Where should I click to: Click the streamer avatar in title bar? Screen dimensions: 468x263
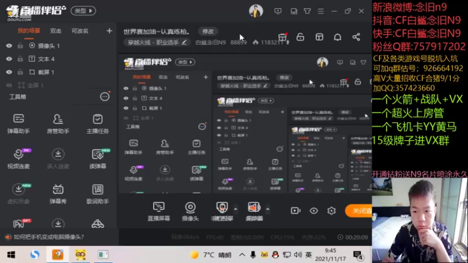[x=256, y=11]
